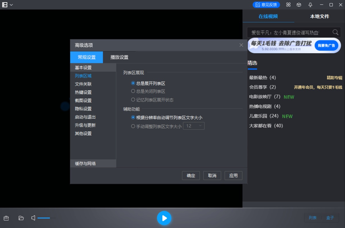Viewport: 345px width, 228px height.
Task: Open the apps grid icon in titlebar
Action: 288,5
